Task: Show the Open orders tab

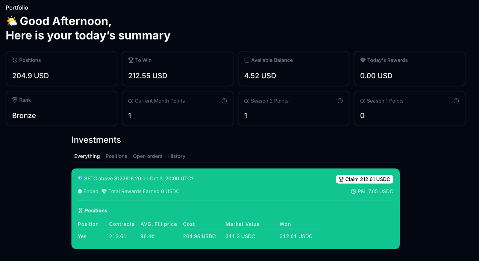Action: [x=148, y=156]
